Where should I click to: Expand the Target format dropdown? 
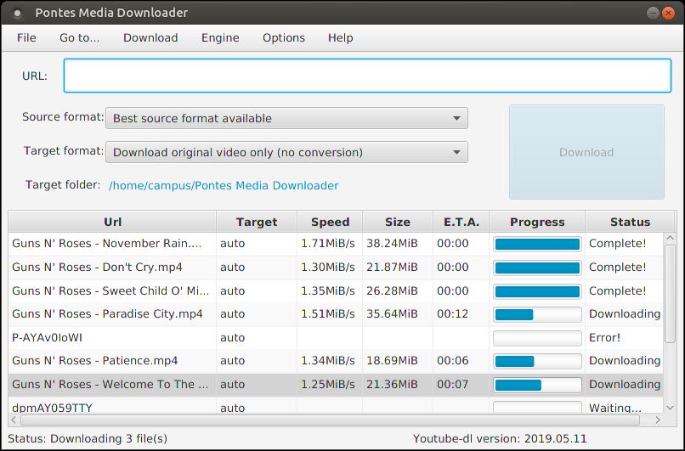pyautogui.click(x=286, y=152)
